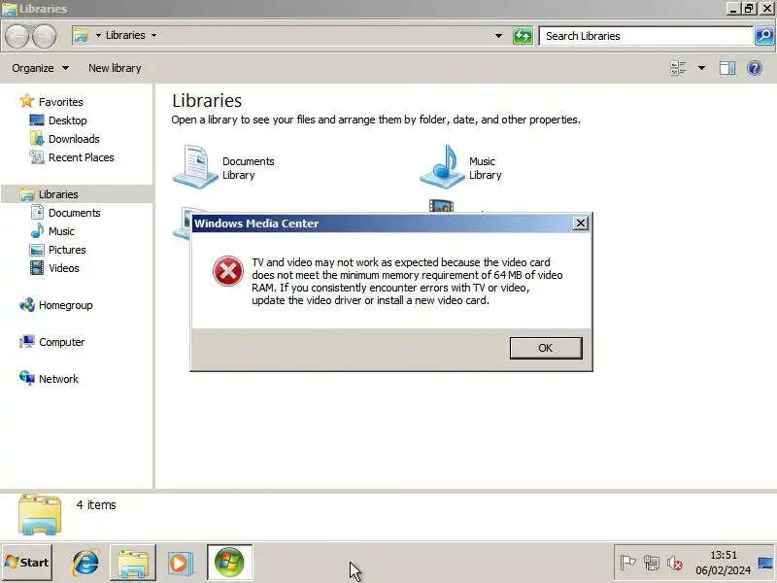This screenshot has height=583, width=777.
Task: Open Explorer help
Action: [755, 68]
